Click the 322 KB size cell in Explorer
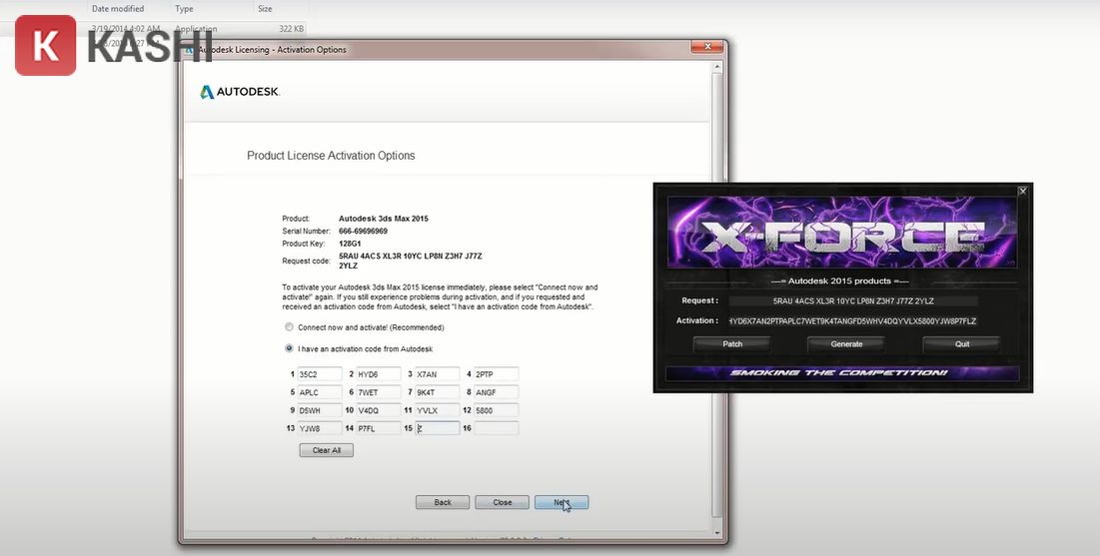This screenshot has width=1100, height=556. [x=291, y=29]
